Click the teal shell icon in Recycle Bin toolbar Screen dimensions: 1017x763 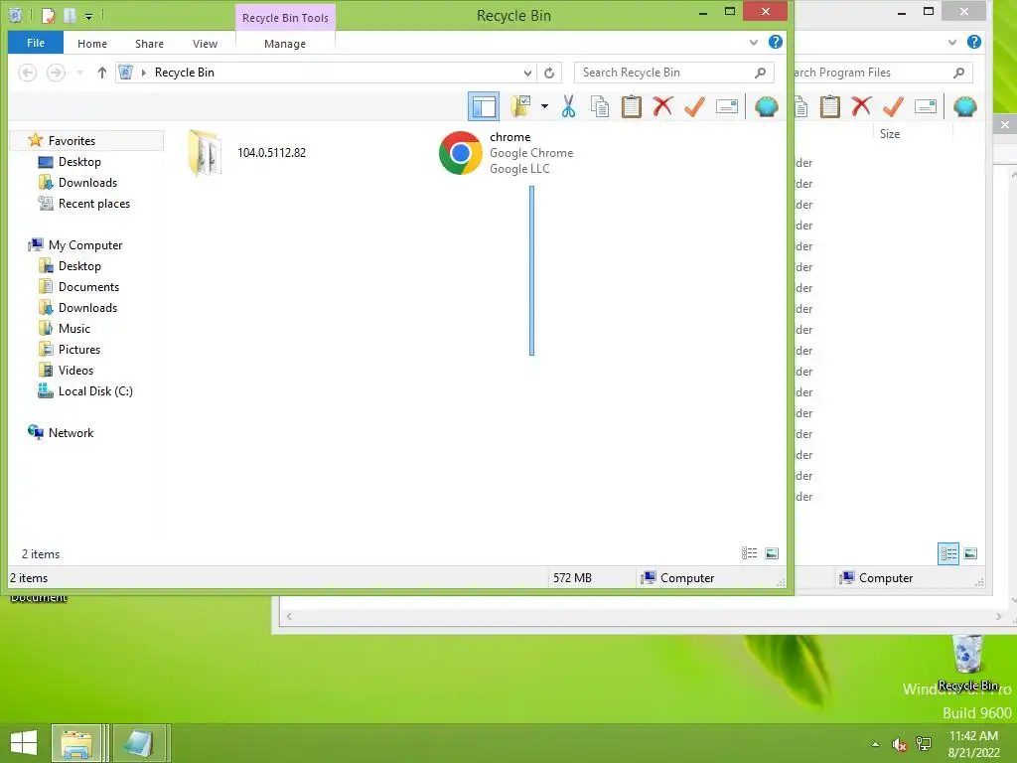coord(766,106)
